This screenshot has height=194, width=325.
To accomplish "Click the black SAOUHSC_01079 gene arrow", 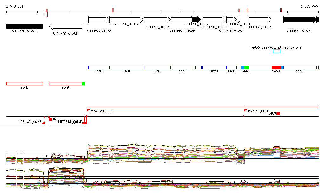I will pyautogui.click(x=24, y=26).
